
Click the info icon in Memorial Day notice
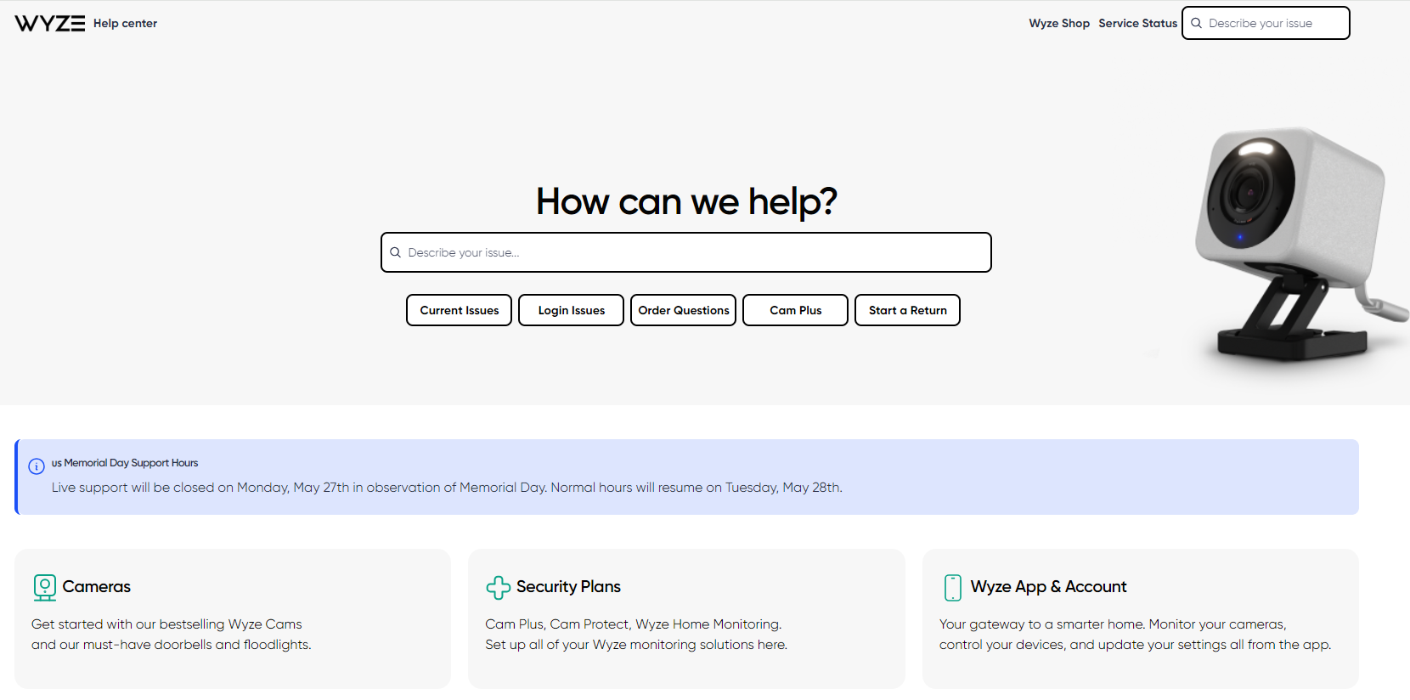tap(37, 466)
